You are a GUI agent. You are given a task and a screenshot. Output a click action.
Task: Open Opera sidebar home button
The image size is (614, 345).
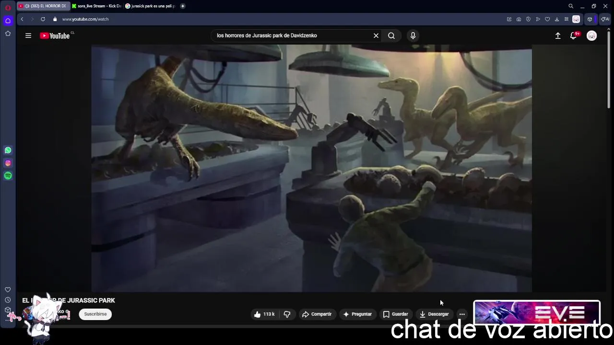click(x=8, y=21)
